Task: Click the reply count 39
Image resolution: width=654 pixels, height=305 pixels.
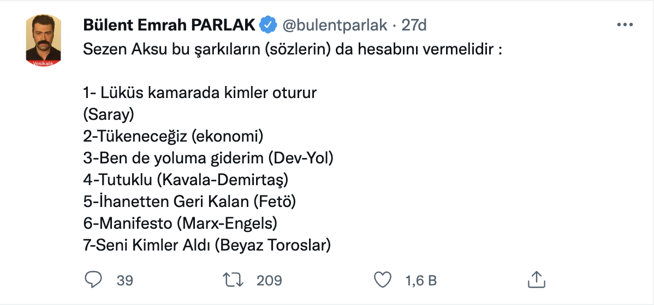Action: coord(125,280)
